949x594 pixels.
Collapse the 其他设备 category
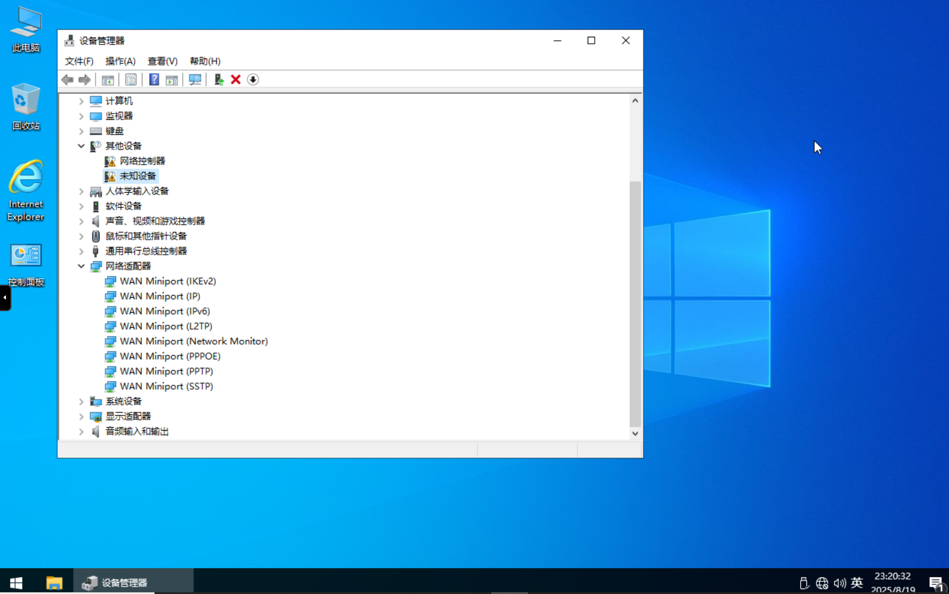coord(81,146)
